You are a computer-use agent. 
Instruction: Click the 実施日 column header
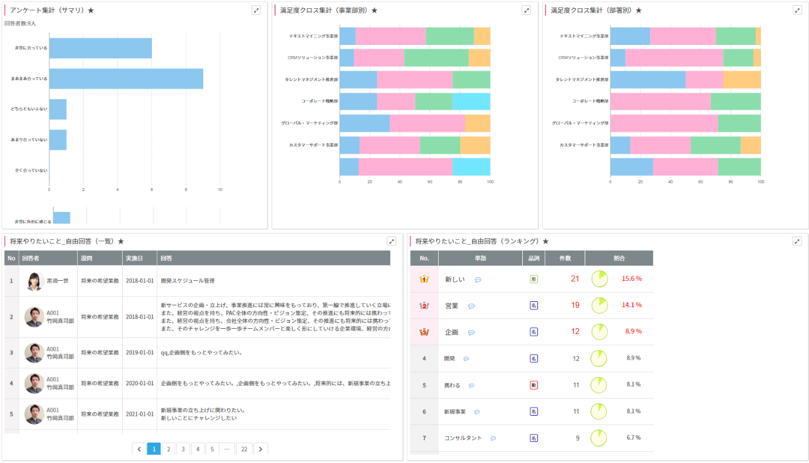(x=139, y=258)
